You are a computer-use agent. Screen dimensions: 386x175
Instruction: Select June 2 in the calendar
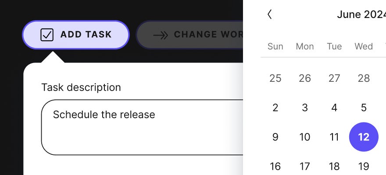[x=275, y=108]
